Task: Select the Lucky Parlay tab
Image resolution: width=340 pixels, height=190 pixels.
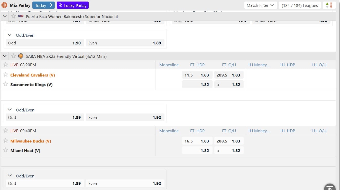Action: (73, 5)
